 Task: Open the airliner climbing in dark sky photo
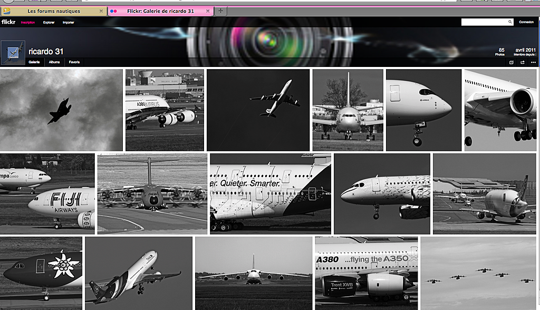[258, 110]
